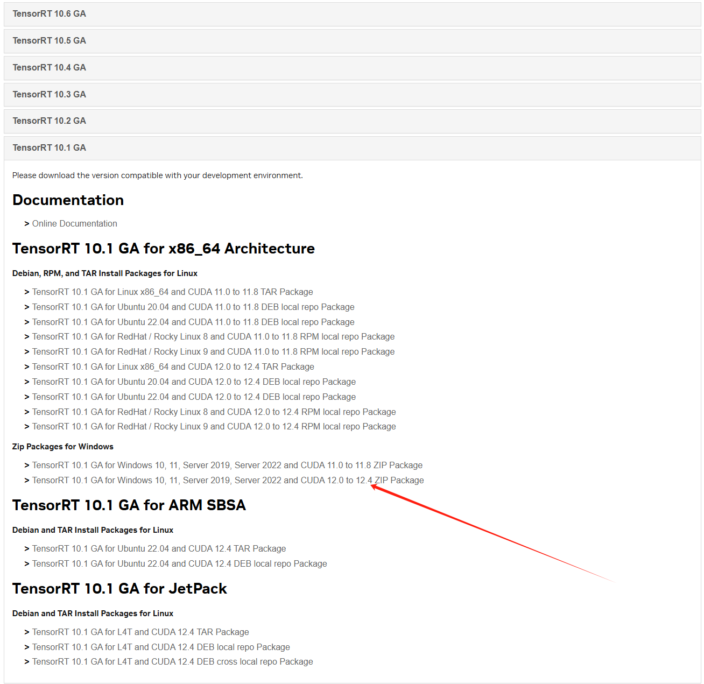
Task: Download Linux x86_64 CUDA 11.0 to 11.8 TAR Package
Action: pos(172,292)
